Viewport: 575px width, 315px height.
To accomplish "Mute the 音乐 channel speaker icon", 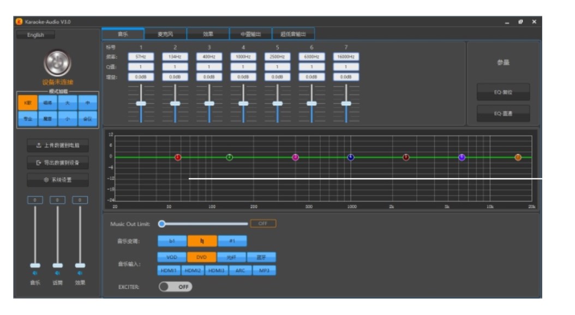I will click(x=34, y=273).
